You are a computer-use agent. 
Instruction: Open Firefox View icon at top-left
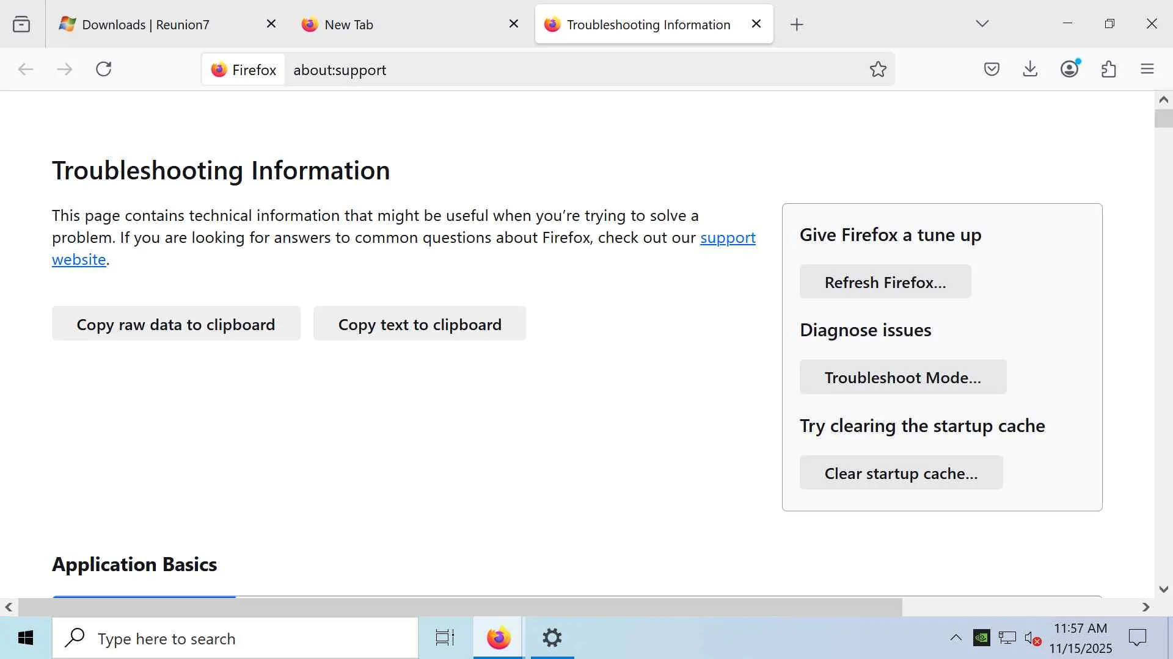point(21,24)
